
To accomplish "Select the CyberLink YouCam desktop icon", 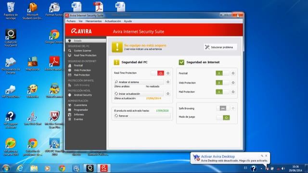I will click(11, 38).
